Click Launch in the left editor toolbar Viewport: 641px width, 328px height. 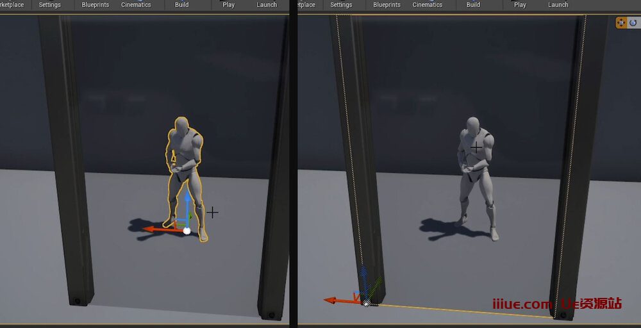tap(267, 4)
